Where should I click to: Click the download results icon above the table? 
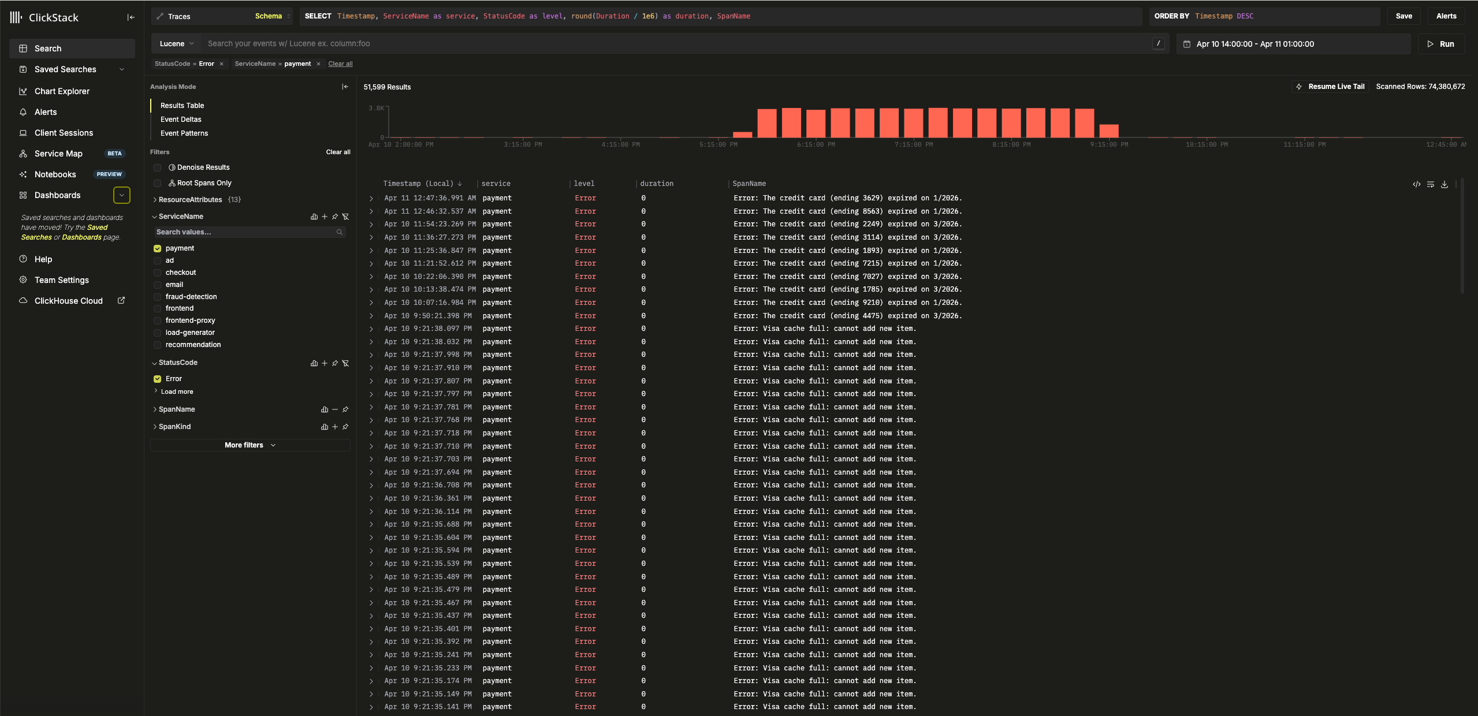[x=1444, y=184]
